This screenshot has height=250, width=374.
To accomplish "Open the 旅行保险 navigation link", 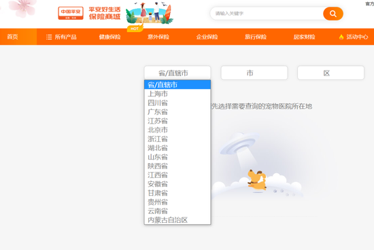I will [x=256, y=37].
